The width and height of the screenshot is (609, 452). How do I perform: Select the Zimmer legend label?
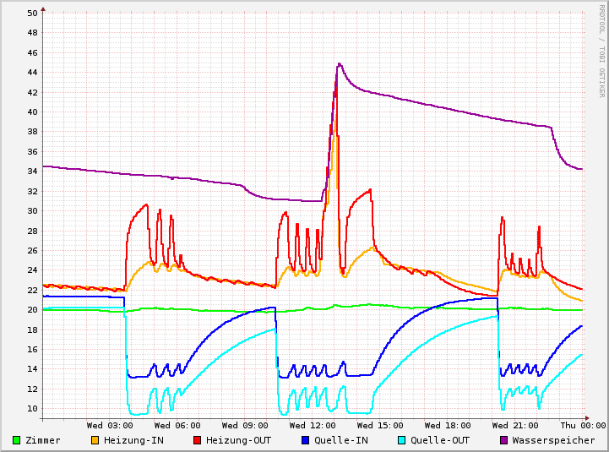(x=43, y=440)
